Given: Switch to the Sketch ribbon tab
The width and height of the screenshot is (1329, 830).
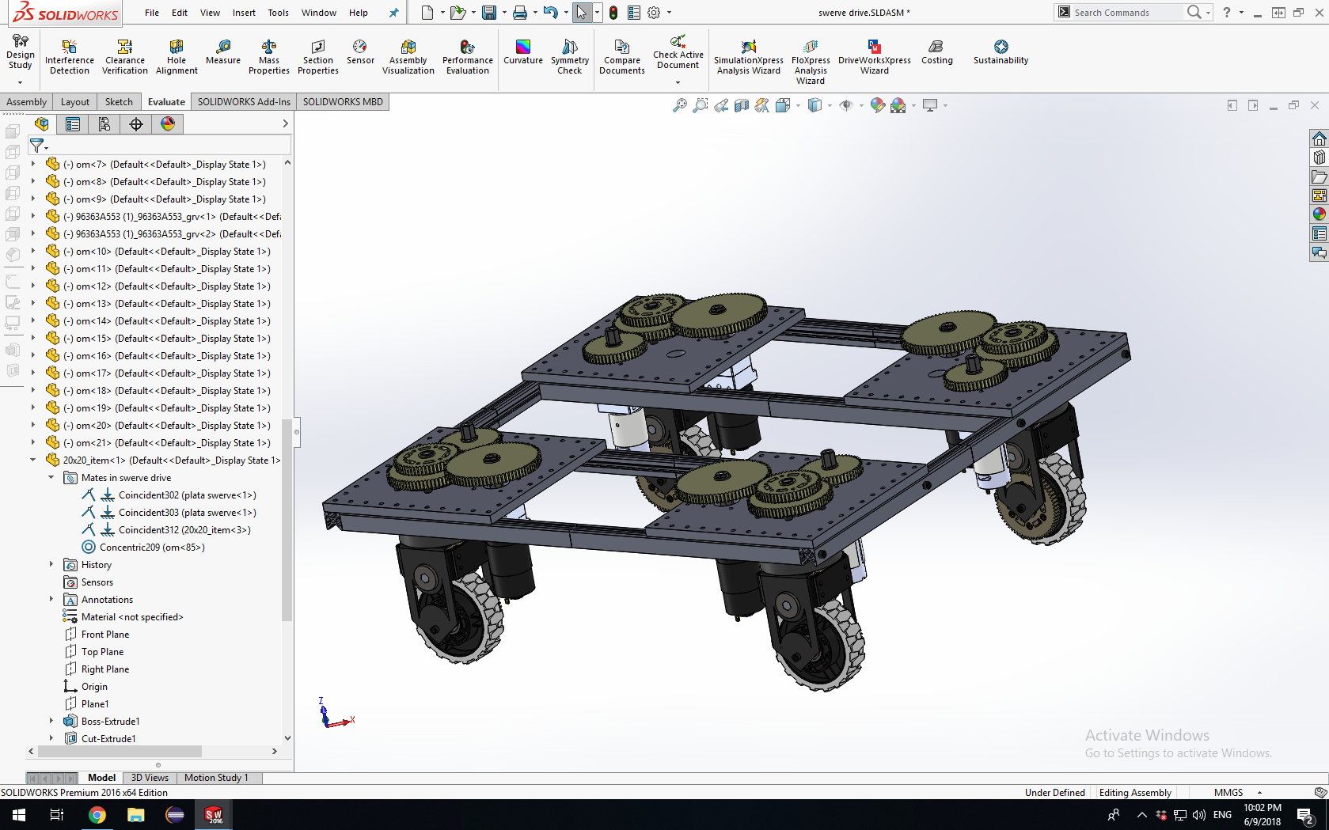Looking at the screenshot, I should pyautogui.click(x=119, y=102).
